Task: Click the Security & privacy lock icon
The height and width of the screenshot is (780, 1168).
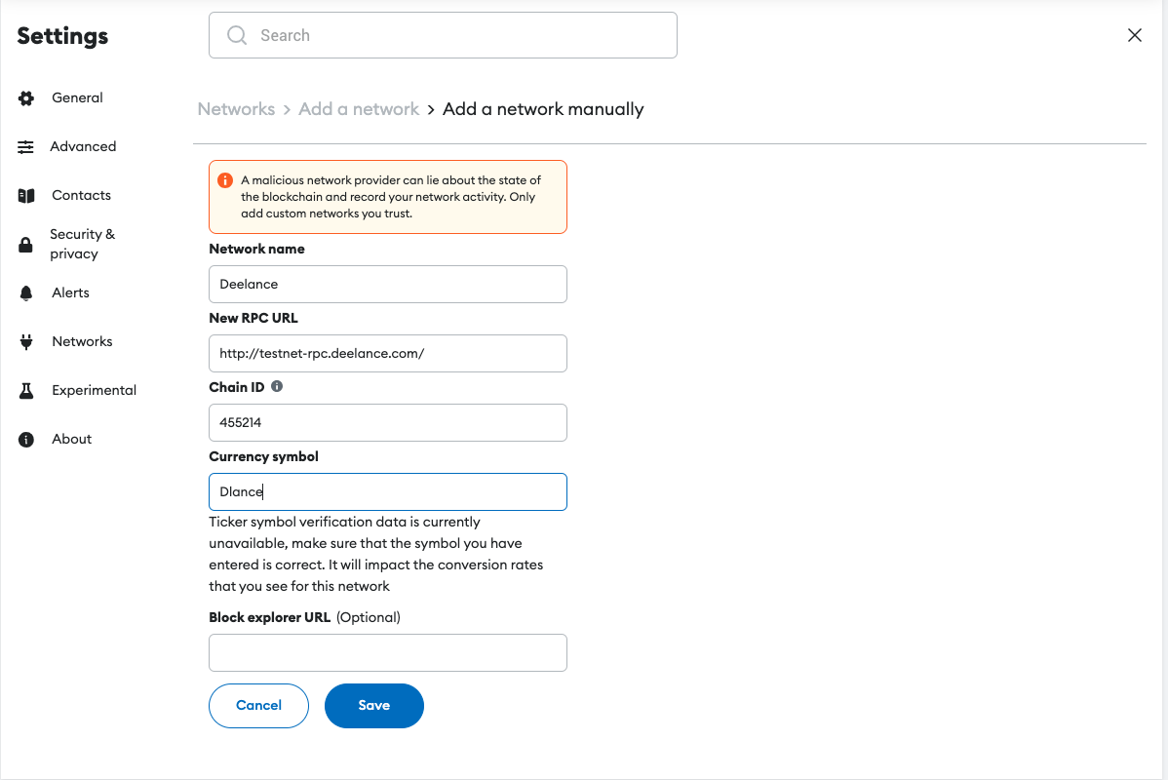Action: (x=26, y=245)
